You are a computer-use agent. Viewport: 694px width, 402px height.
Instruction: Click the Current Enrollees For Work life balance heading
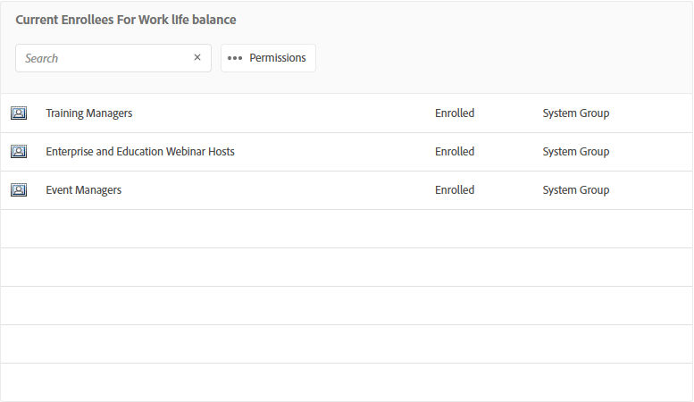click(126, 20)
